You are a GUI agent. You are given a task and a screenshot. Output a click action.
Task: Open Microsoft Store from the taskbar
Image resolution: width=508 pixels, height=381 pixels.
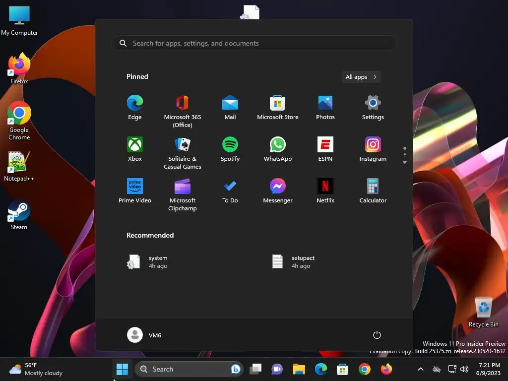click(342, 369)
